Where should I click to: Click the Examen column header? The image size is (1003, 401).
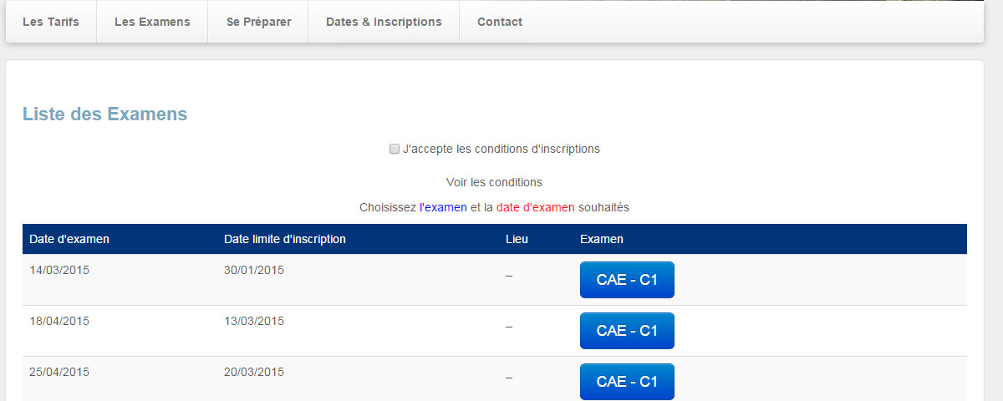click(x=602, y=239)
